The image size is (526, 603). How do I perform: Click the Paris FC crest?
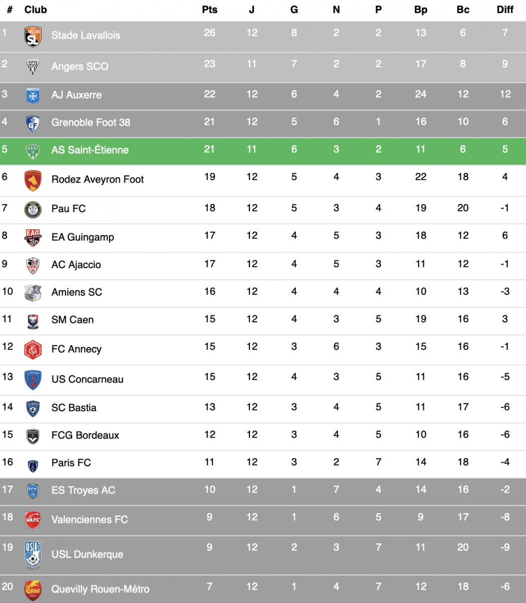click(x=33, y=465)
